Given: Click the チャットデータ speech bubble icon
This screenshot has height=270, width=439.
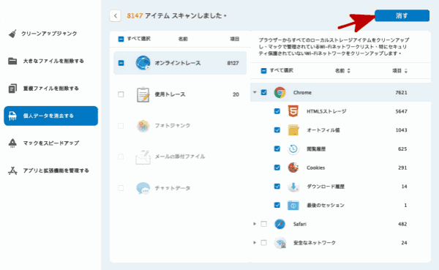Looking at the screenshot, I should coord(143,188).
